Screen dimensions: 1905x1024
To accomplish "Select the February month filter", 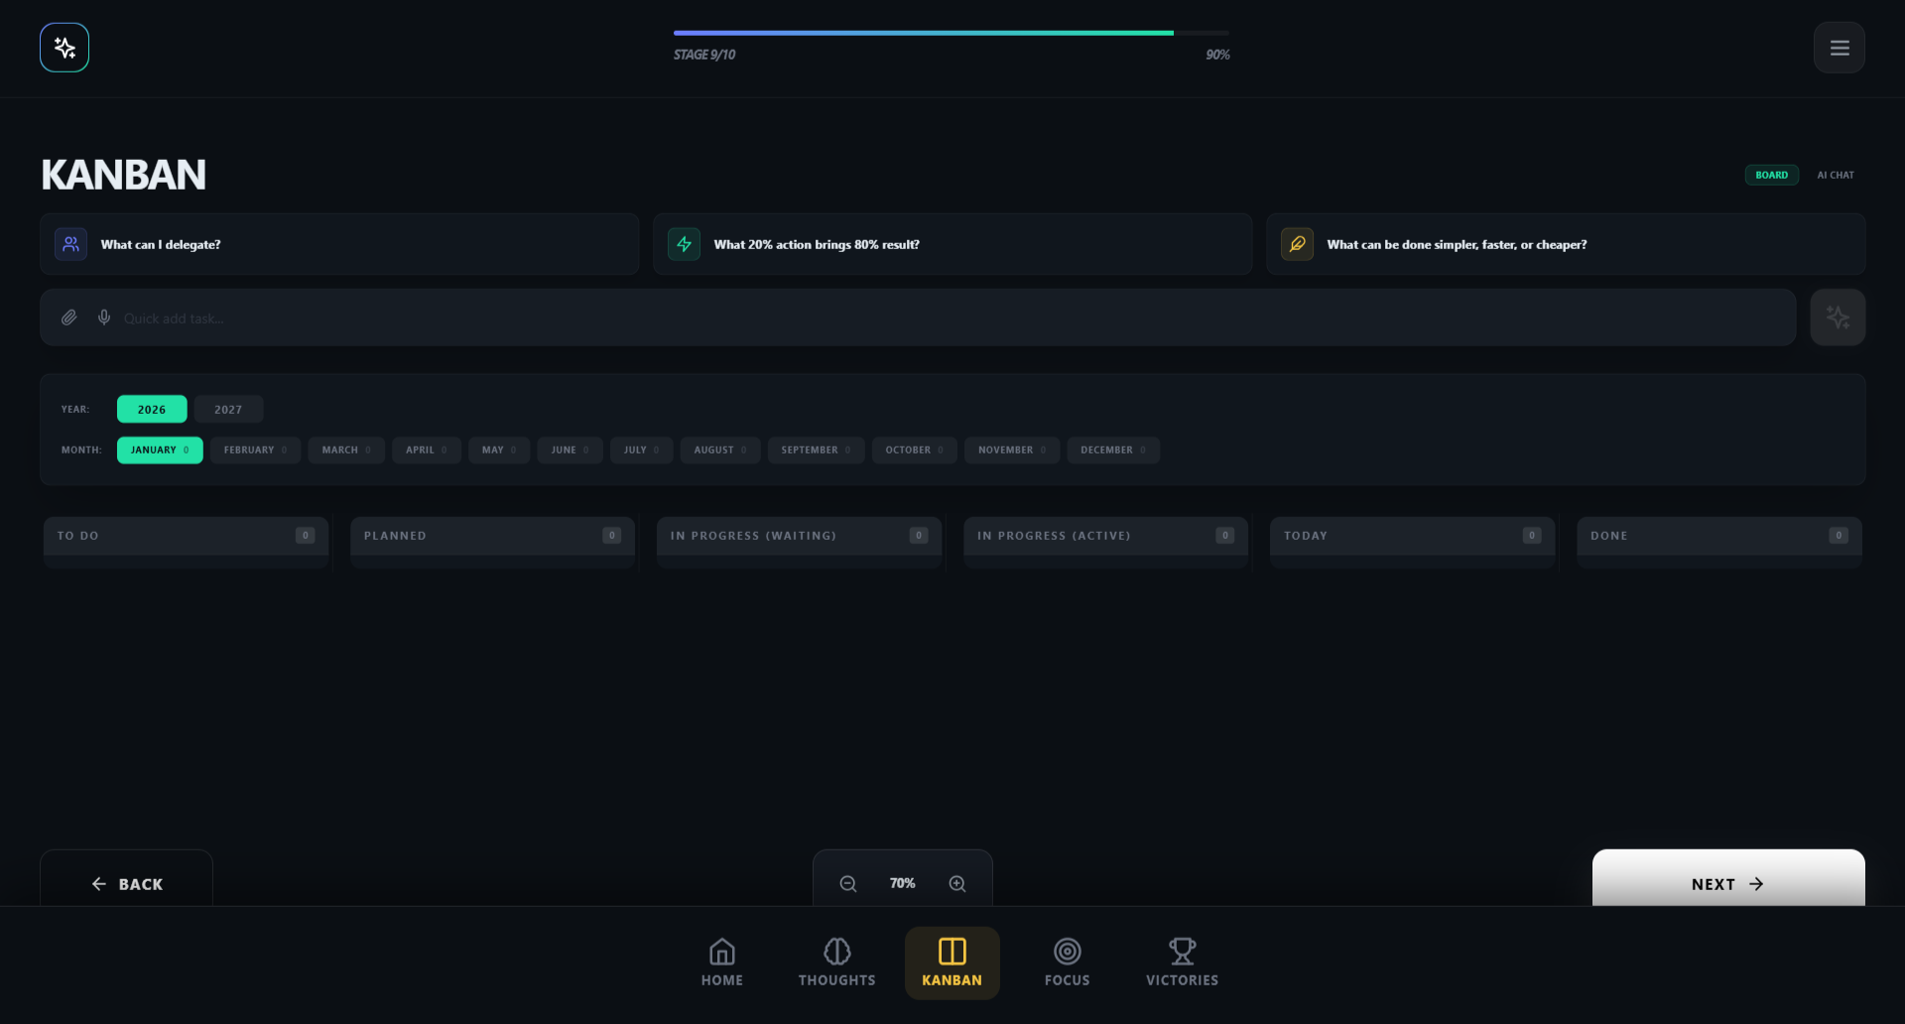I will coord(255,449).
